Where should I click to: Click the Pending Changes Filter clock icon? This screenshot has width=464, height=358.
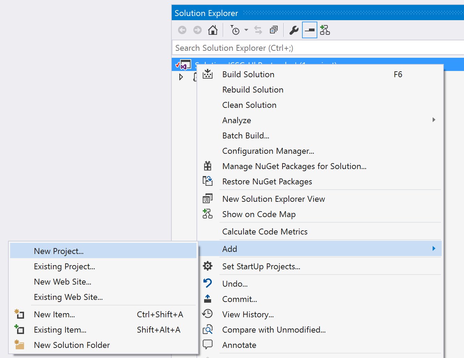point(235,30)
